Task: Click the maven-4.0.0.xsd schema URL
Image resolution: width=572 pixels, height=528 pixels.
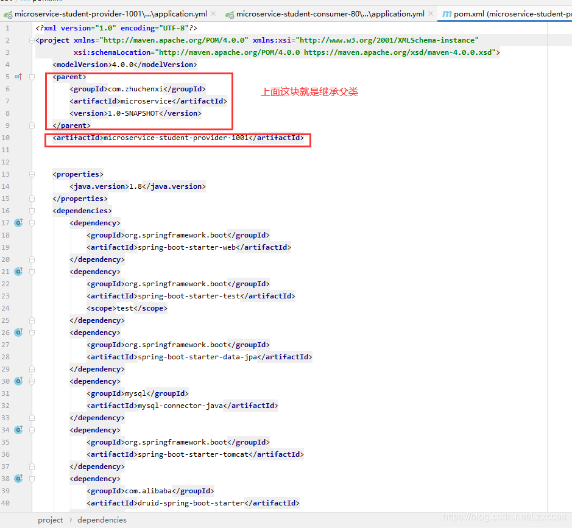Action: tap(398, 52)
